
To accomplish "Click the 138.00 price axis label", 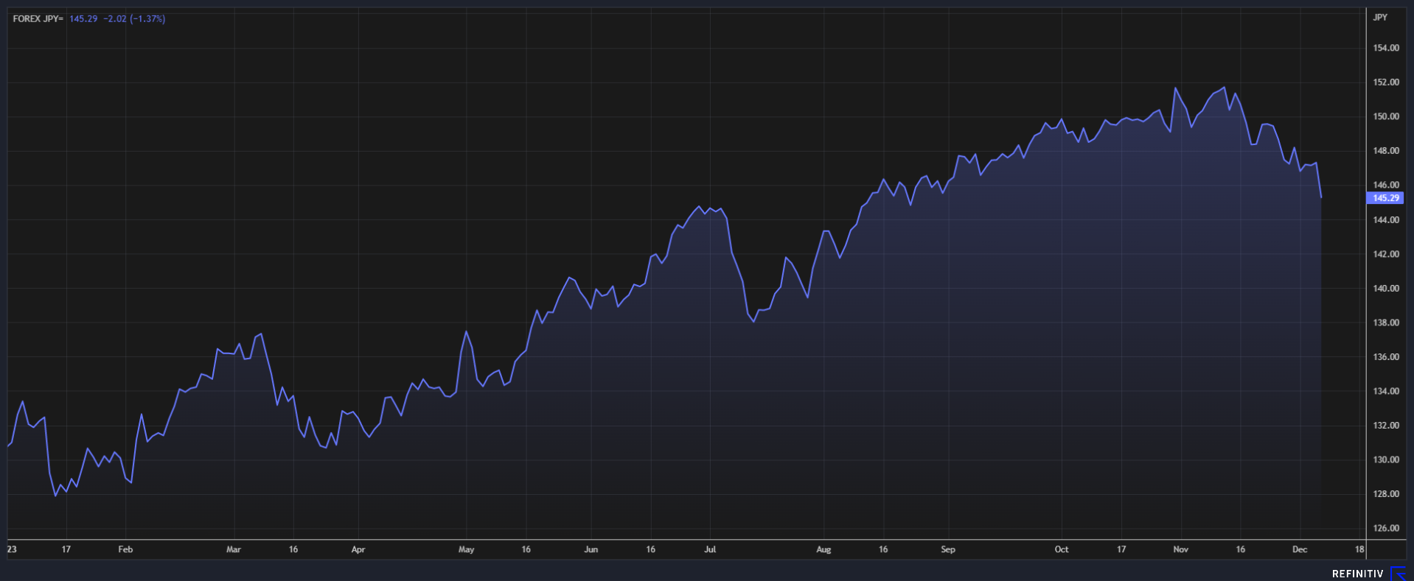I will point(1386,323).
